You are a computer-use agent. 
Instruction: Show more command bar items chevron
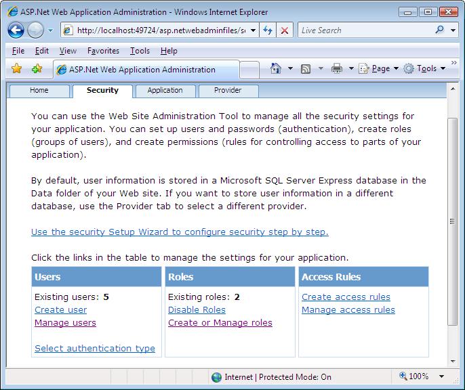coord(453,63)
